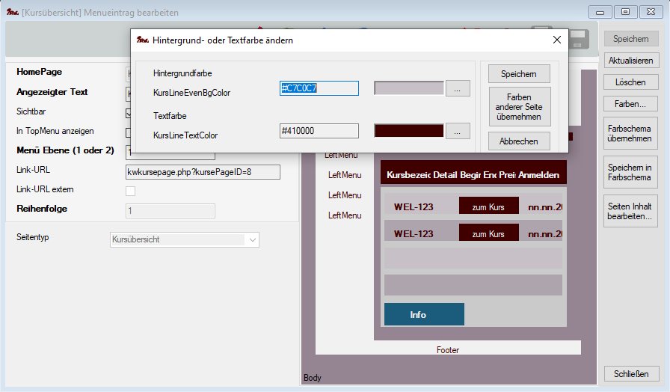Close the Hintergrund- oder Textfarbe dialog
This screenshot has width=670, height=392.
[x=556, y=40]
